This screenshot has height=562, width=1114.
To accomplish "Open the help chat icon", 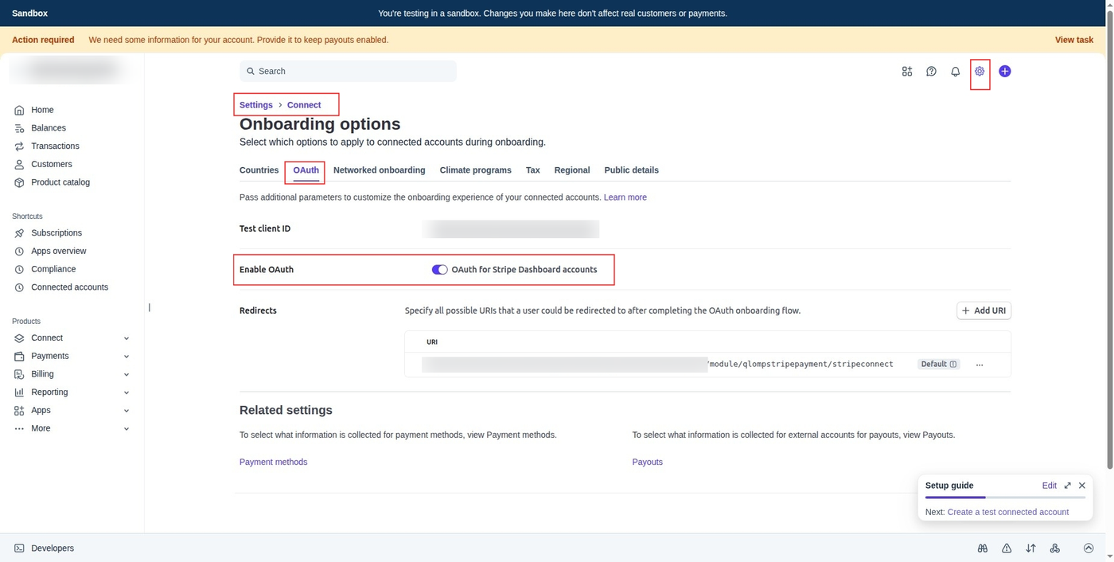I will [x=931, y=72].
